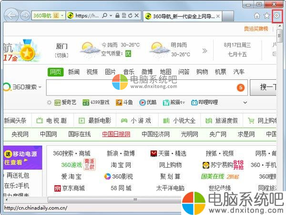Select the 音乐 search tab
The image size is (286, 215).
click(129, 72)
